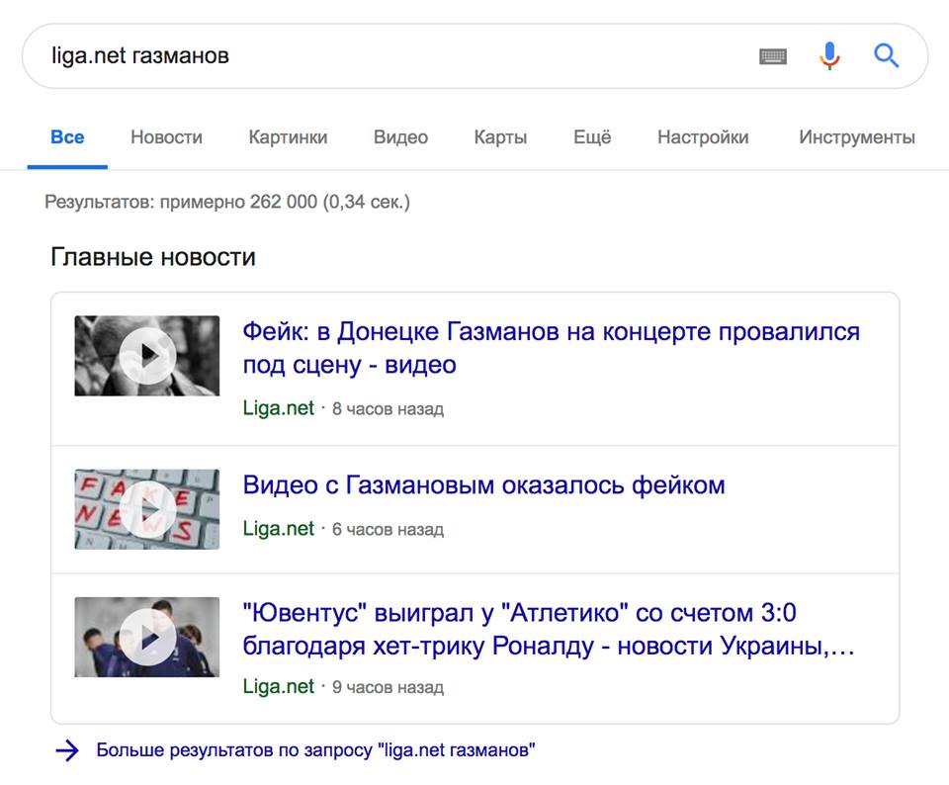Open the Настройки dropdown
This screenshot has height=785, width=949.
click(703, 137)
